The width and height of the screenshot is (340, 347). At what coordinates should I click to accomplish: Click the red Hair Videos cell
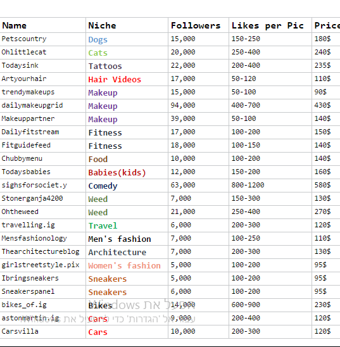(x=127, y=79)
